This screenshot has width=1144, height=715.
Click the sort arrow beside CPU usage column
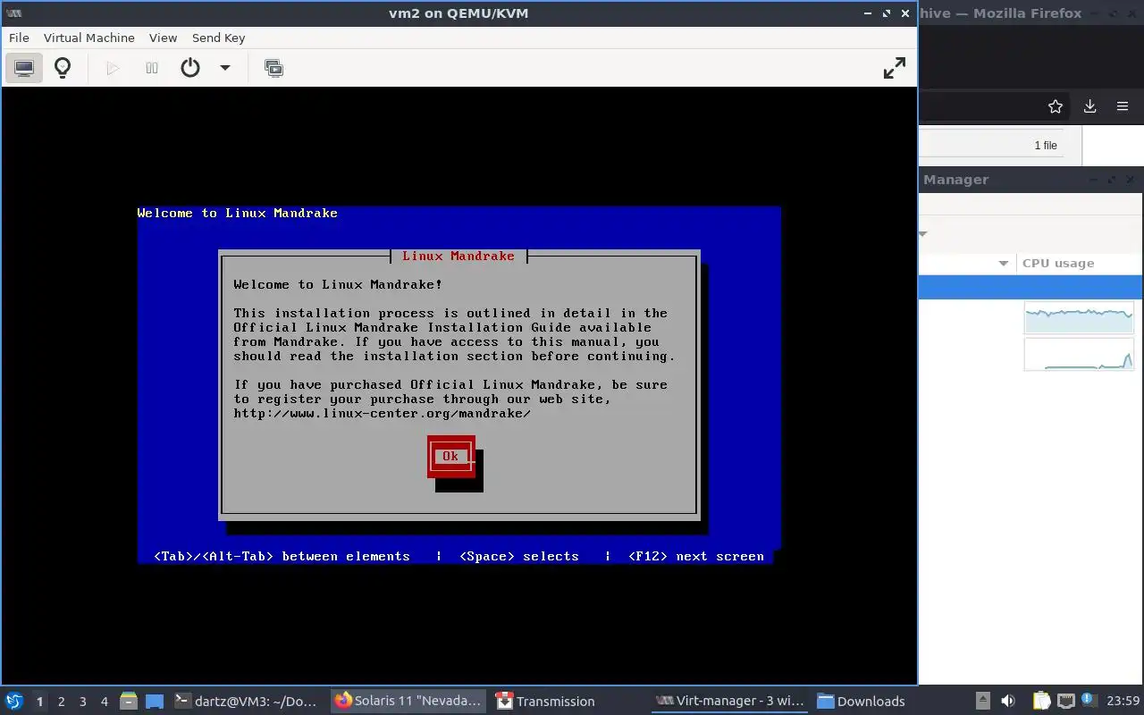point(1003,263)
